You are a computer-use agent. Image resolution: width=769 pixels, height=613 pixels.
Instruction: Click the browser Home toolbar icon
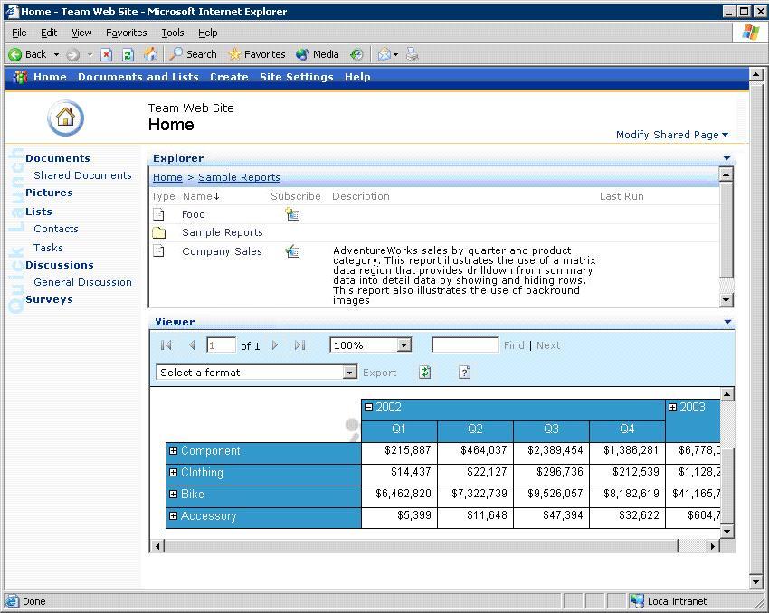tap(151, 54)
